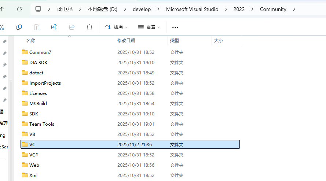
Task: Expand chevron after Community breadcrumb
Action: point(294,9)
